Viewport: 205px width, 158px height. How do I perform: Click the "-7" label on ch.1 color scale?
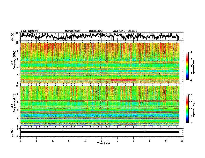[191, 80]
